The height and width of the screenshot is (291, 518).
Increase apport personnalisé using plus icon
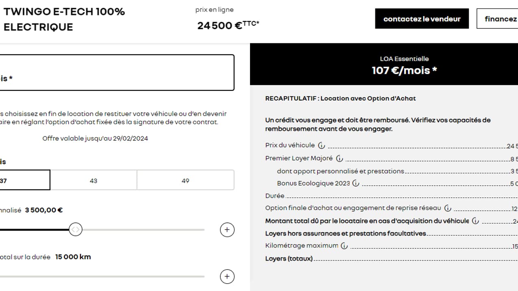coord(226,229)
